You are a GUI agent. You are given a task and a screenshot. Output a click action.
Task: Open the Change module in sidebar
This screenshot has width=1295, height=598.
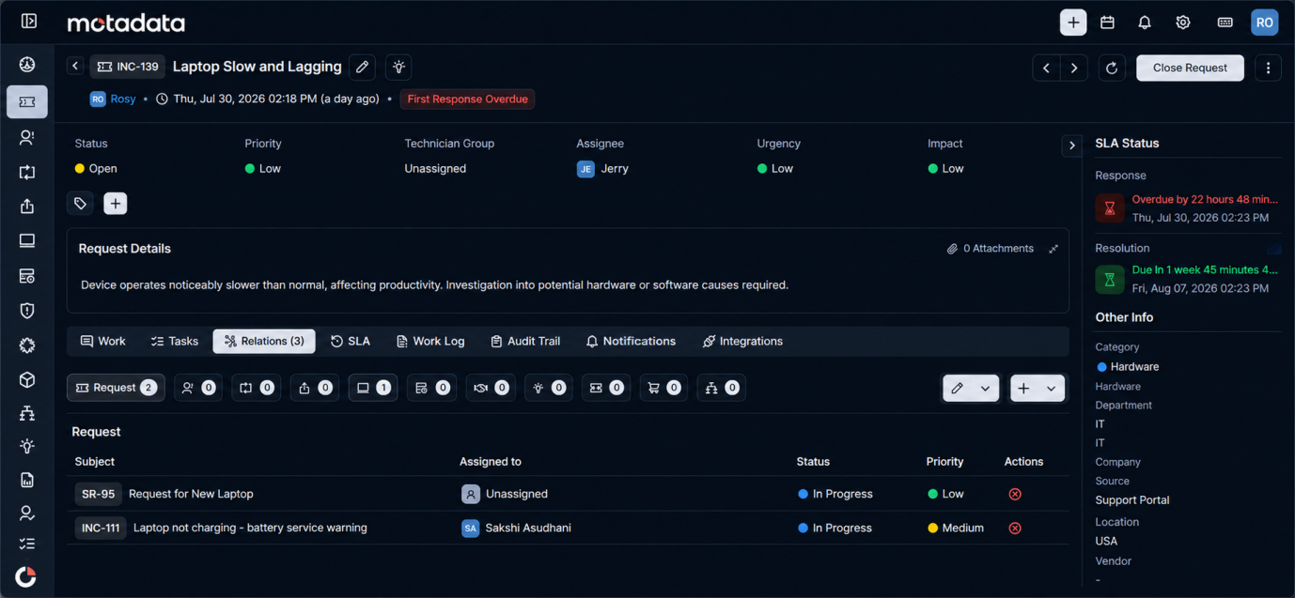click(27, 173)
